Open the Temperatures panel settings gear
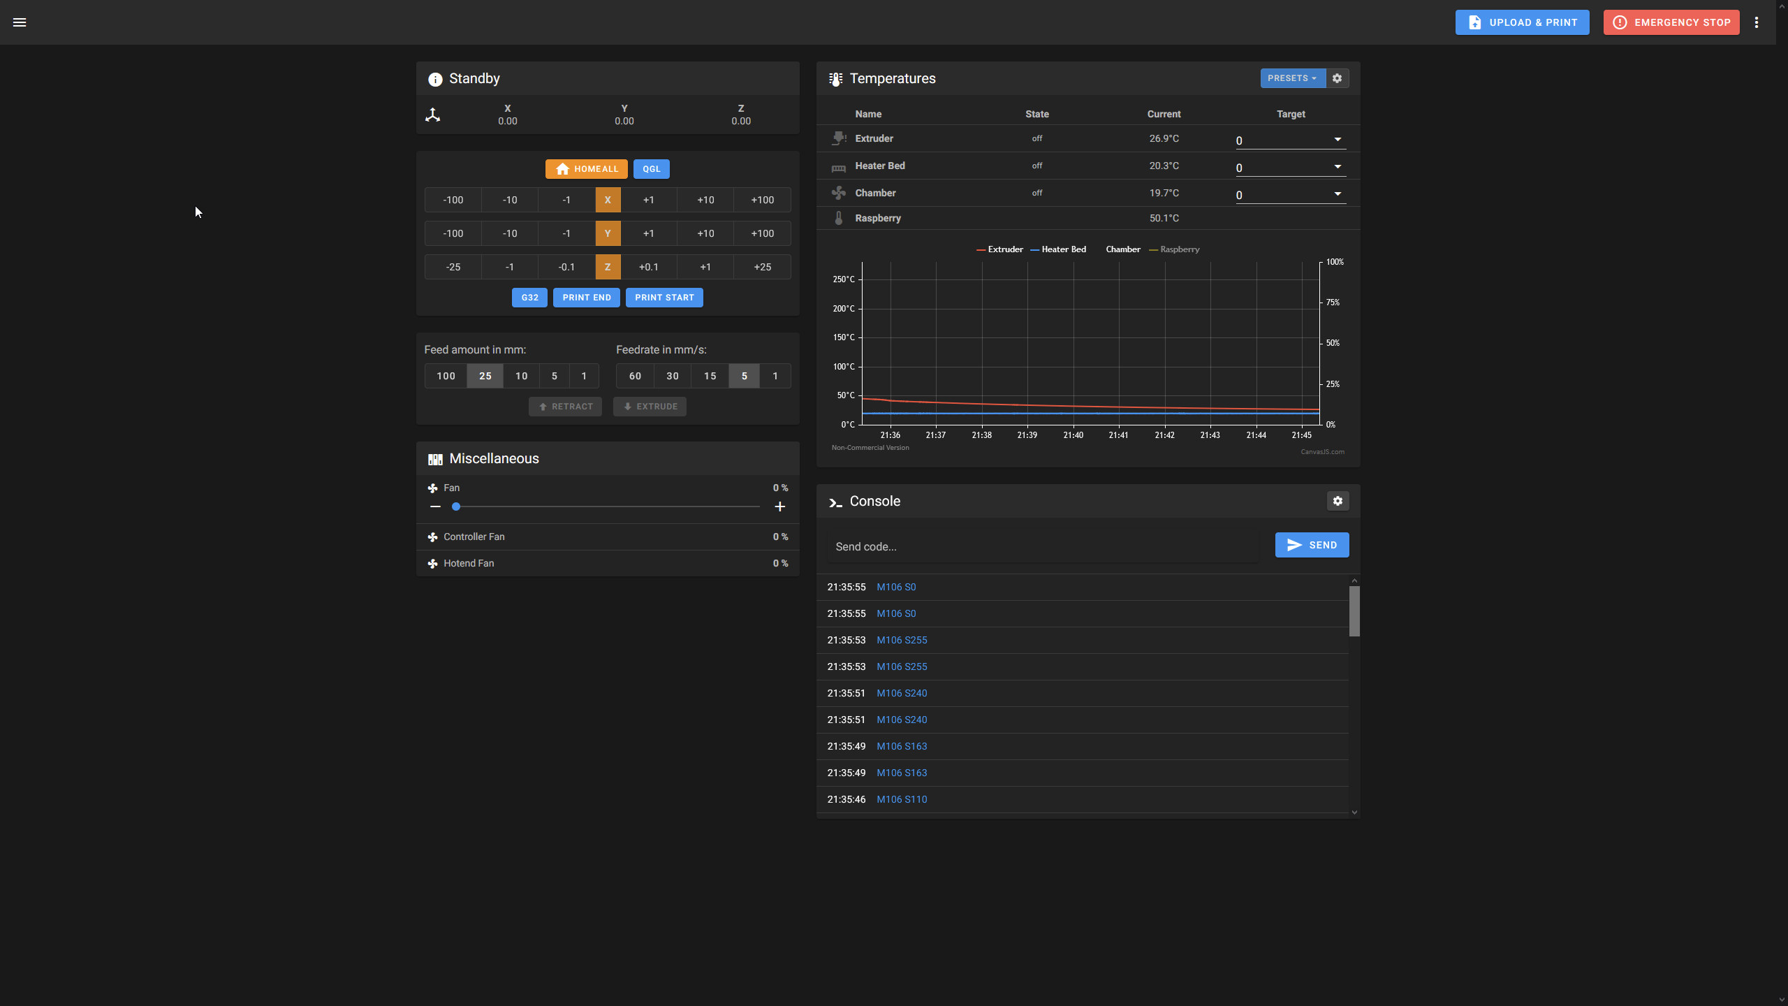The height and width of the screenshot is (1006, 1788). click(1336, 78)
